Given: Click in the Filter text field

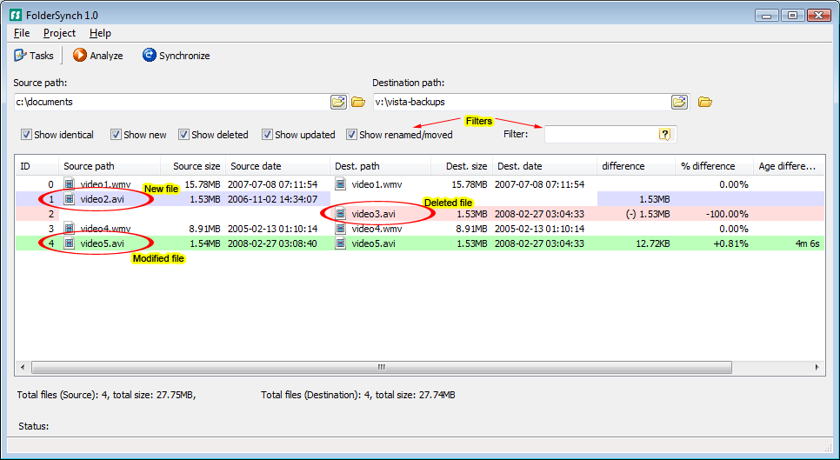Looking at the screenshot, I should (x=601, y=135).
